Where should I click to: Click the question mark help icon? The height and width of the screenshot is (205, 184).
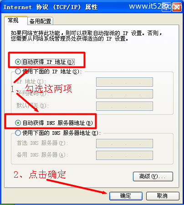pos(167,7)
